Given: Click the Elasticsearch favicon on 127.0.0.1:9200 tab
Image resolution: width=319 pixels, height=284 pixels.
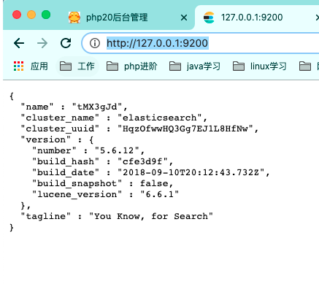Looking at the screenshot, I should click(209, 18).
